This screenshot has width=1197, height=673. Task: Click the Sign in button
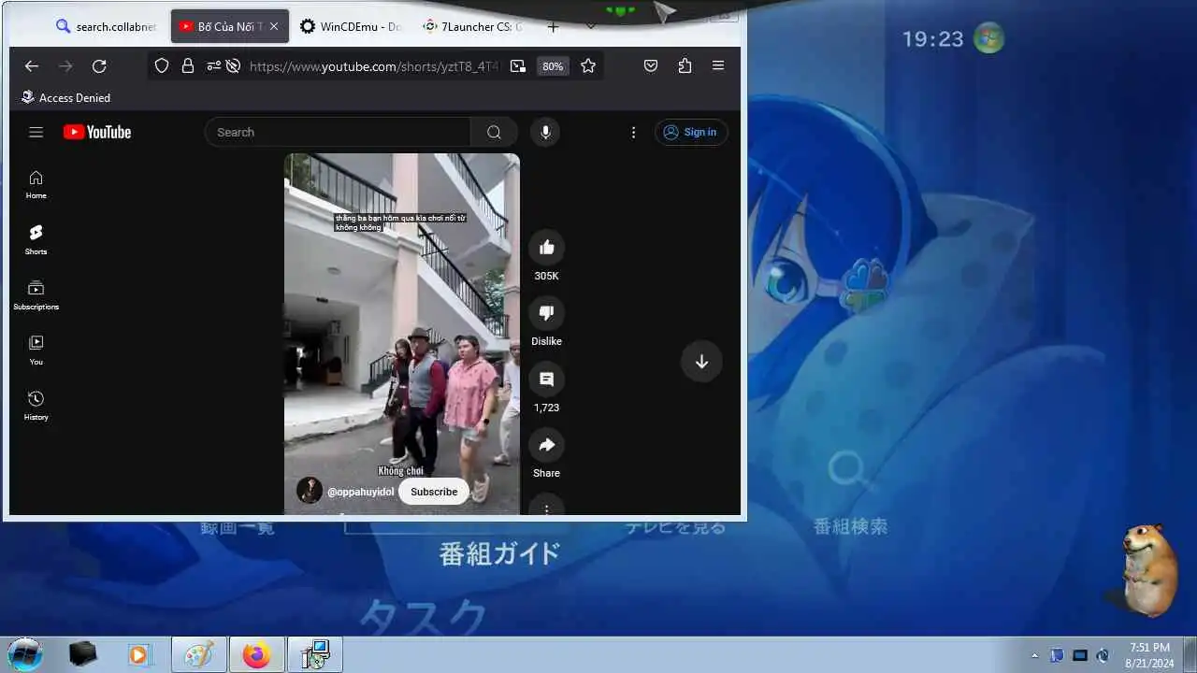691,132
